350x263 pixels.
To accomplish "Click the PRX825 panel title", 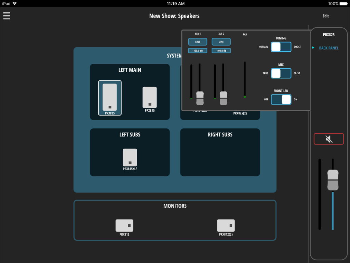I will click(x=328, y=35).
